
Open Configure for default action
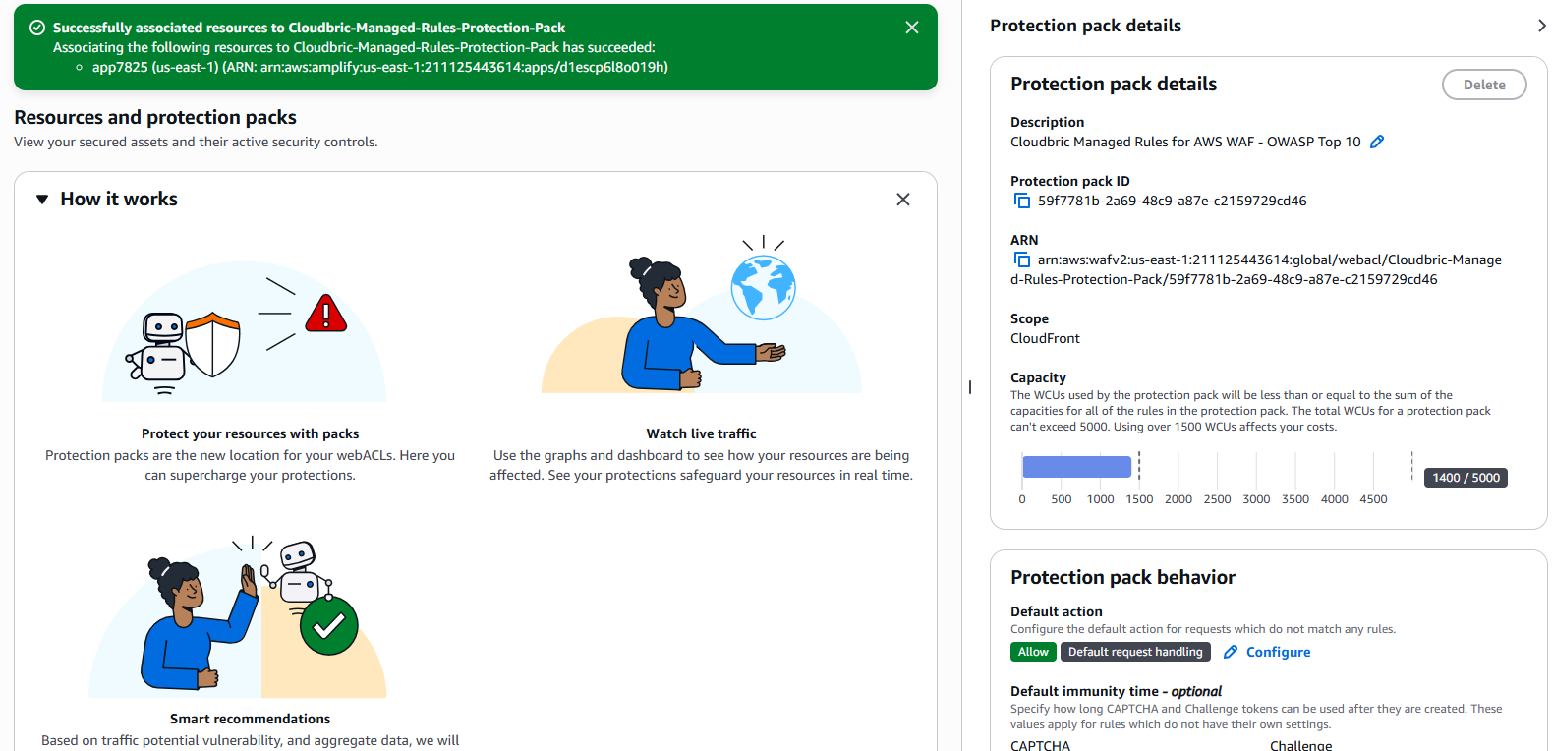(x=1278, y=652)
